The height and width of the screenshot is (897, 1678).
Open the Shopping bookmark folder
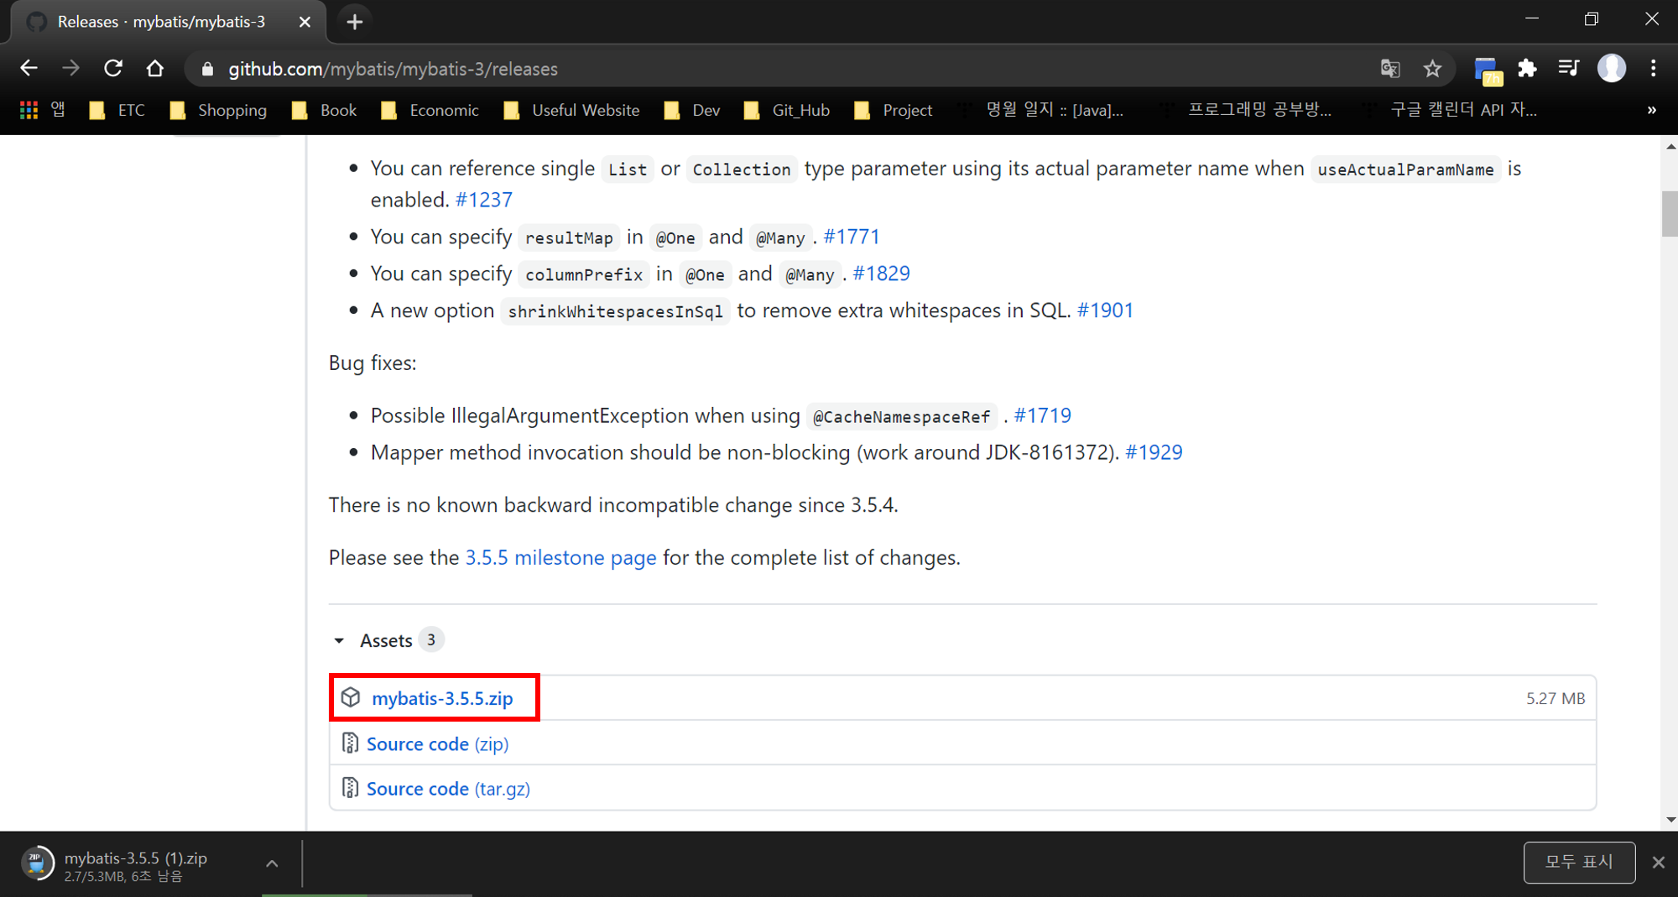[218, 110]
